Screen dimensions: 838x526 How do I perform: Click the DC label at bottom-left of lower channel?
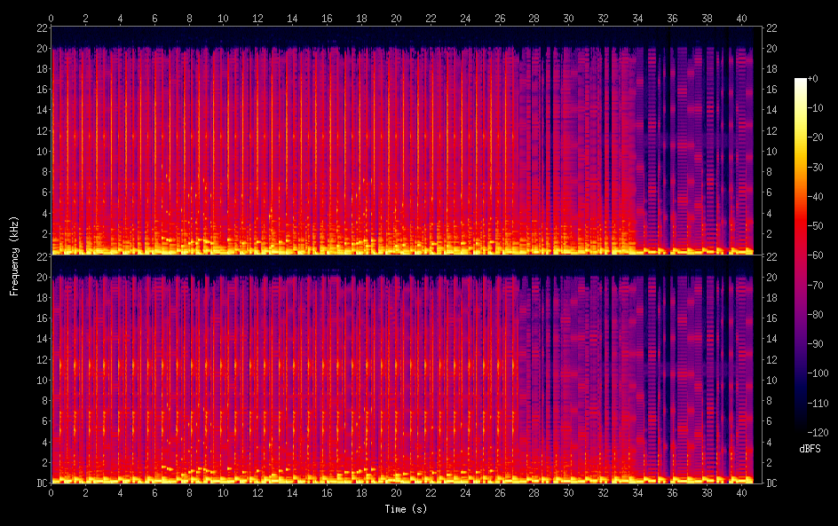(39, 483)
